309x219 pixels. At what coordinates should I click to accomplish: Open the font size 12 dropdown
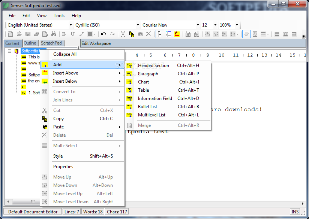coord(215,25)
